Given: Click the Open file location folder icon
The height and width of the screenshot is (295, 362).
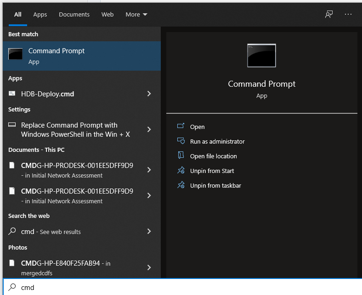Looking at the screenshot, I should pos(181,155).
